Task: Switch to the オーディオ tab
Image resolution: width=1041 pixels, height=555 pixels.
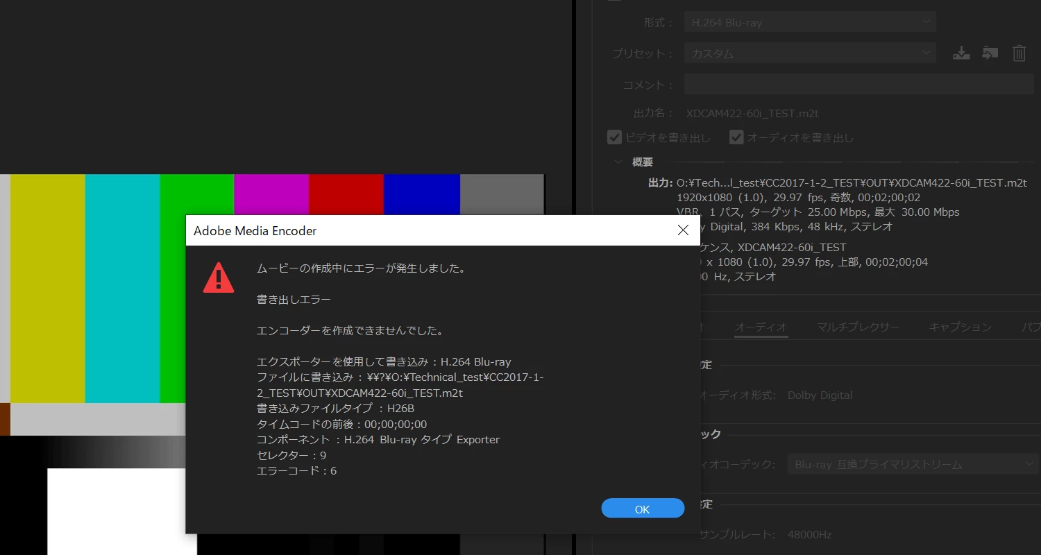Action: pyautogui.click(x=761, y=327)
